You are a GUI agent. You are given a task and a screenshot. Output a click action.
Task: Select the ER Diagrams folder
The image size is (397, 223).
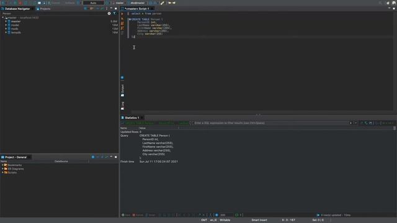click(x=16, y=168)
